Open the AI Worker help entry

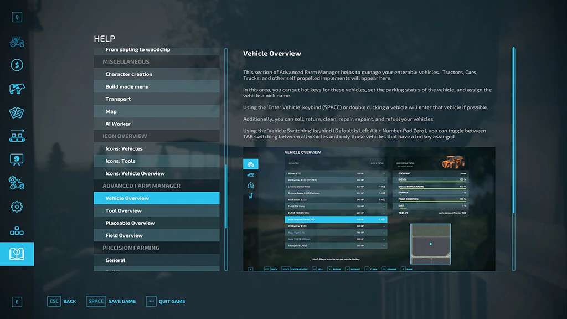(x=118, y=124)
